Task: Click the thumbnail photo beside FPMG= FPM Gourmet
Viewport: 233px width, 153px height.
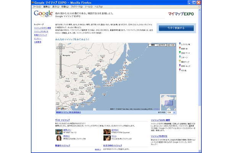Action: point(107,132)
